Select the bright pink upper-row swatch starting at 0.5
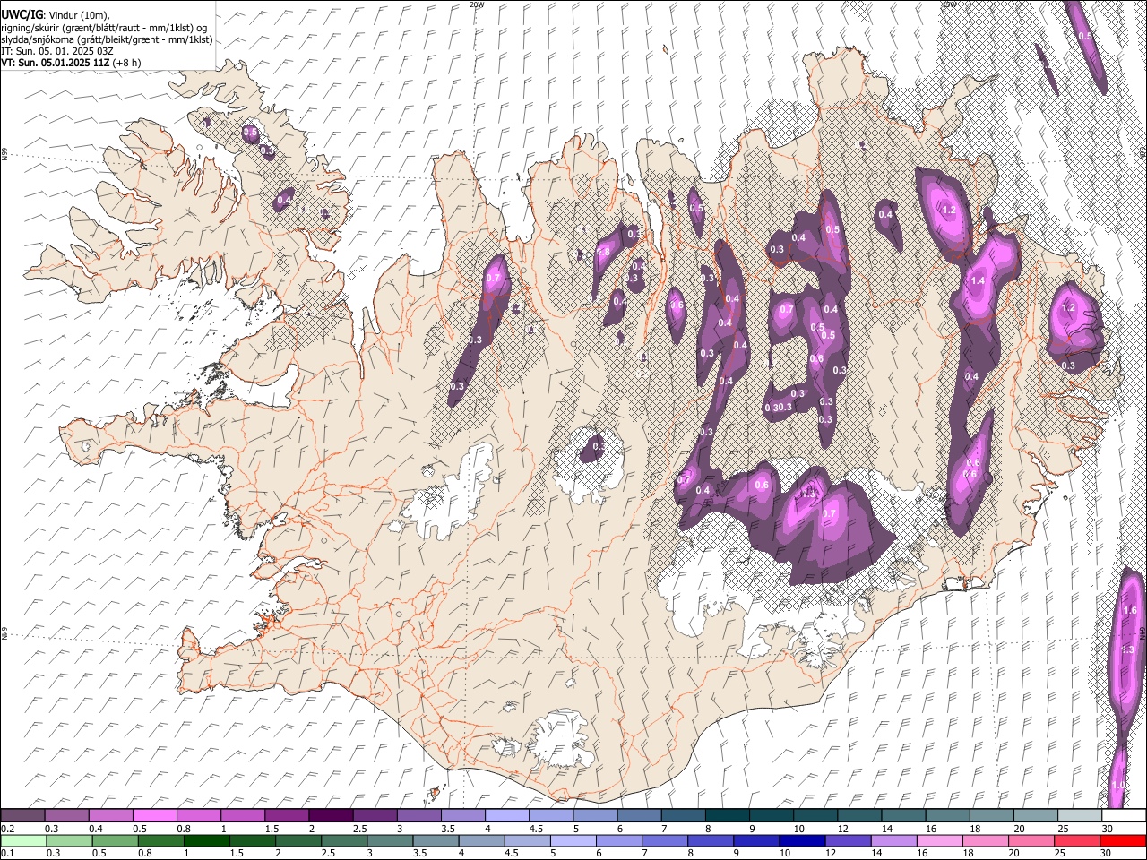This screenshot has height=860, width=1147. [x=154, y=816]
